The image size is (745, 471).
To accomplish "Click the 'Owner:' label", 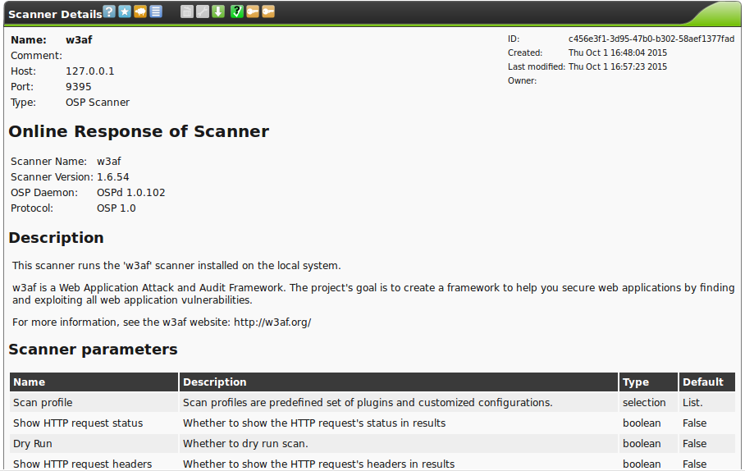I will pos(522,80).
